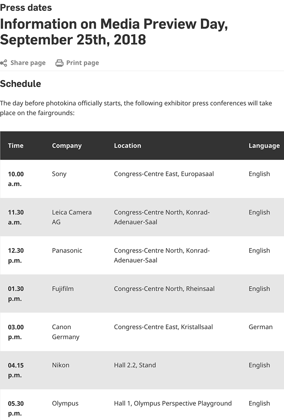
Task: Click the German language cell
Action: [260, 327]
